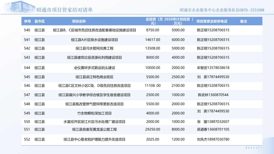Click the 2026年计划投资 column header
The height and width of the screenshot is (154, 274).
(x=179, y=21)
